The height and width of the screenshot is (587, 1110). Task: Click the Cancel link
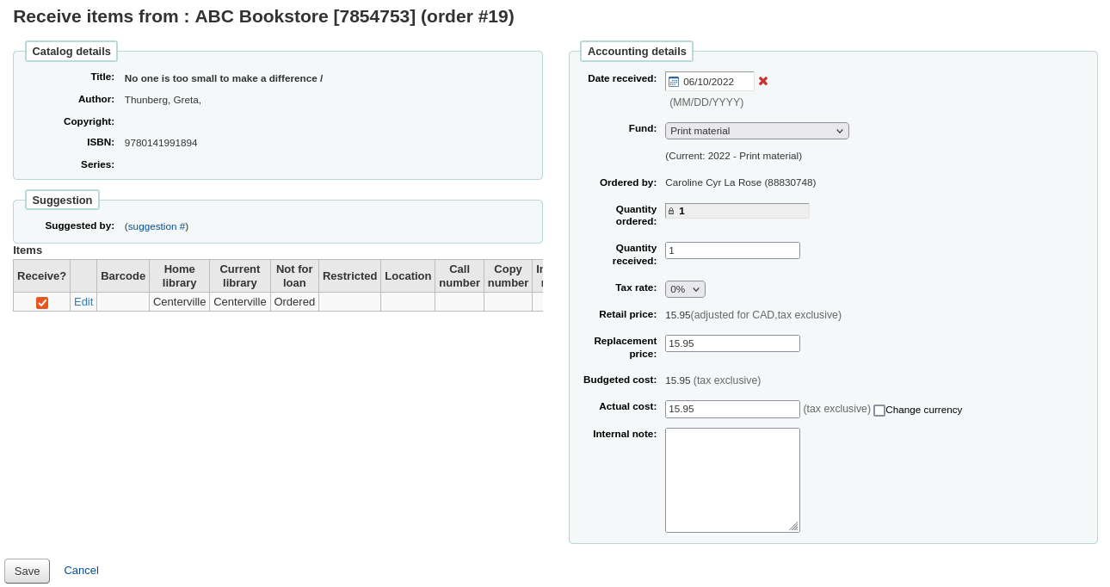81,570
